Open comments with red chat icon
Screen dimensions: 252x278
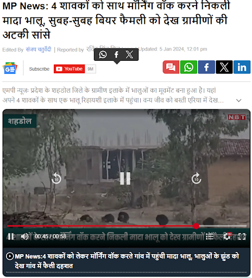pyautogui.click(x=171, y=67)
